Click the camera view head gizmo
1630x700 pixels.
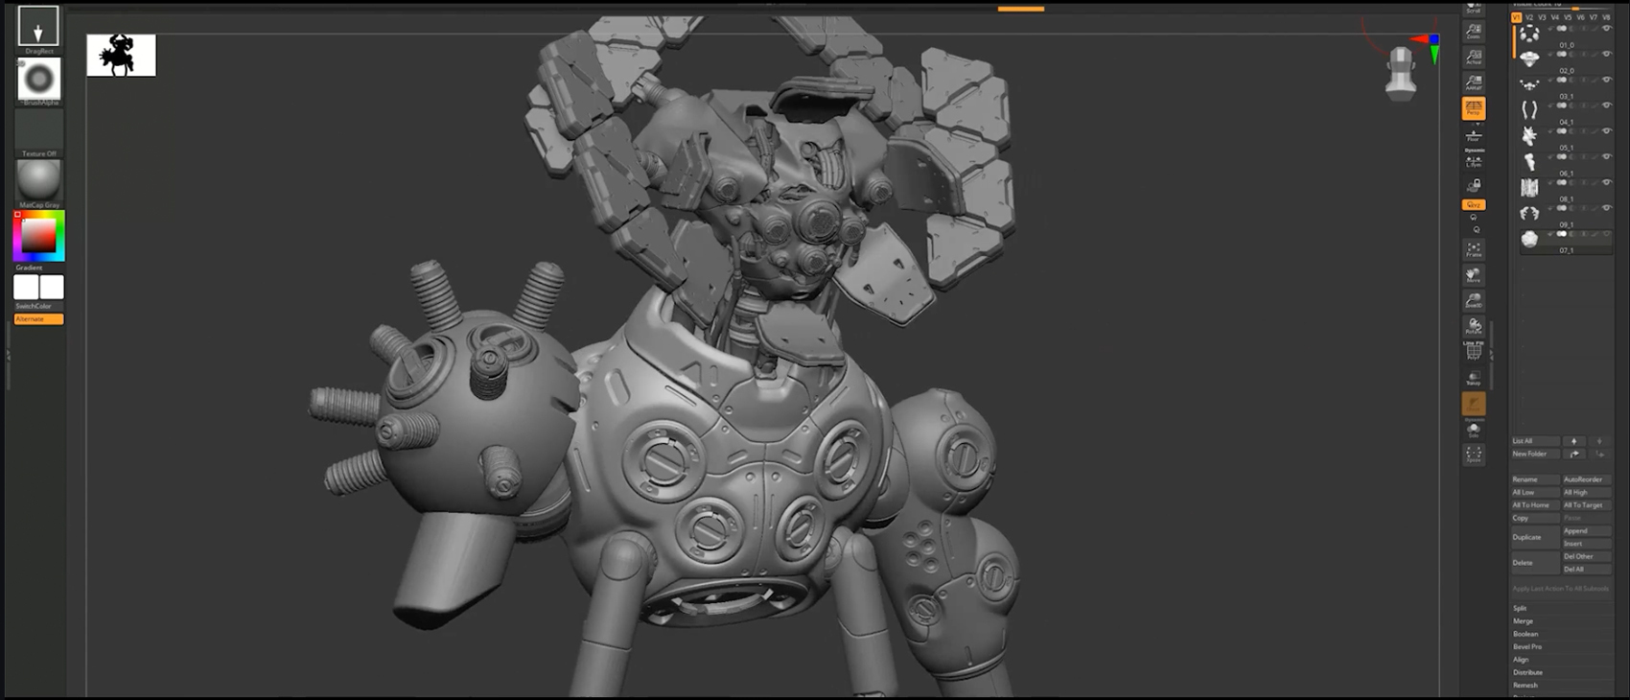click(x=1401, y=73)
